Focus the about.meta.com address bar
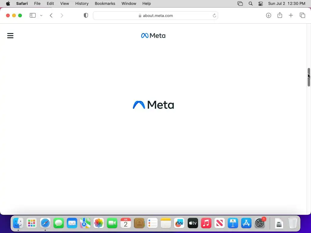Image resolution: width=311 pixels, height=233 pixels. 155,15
